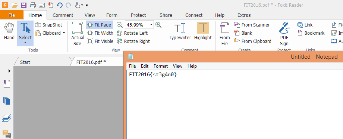Switch to the Comment ribbon tab
The height and width of the screenshot is (139, 343).
(x=63, y=15)
